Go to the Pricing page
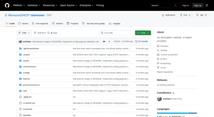 100,5
